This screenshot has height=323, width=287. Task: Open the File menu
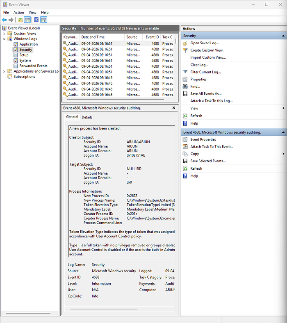pyautogui.click(x=6, y=12)
